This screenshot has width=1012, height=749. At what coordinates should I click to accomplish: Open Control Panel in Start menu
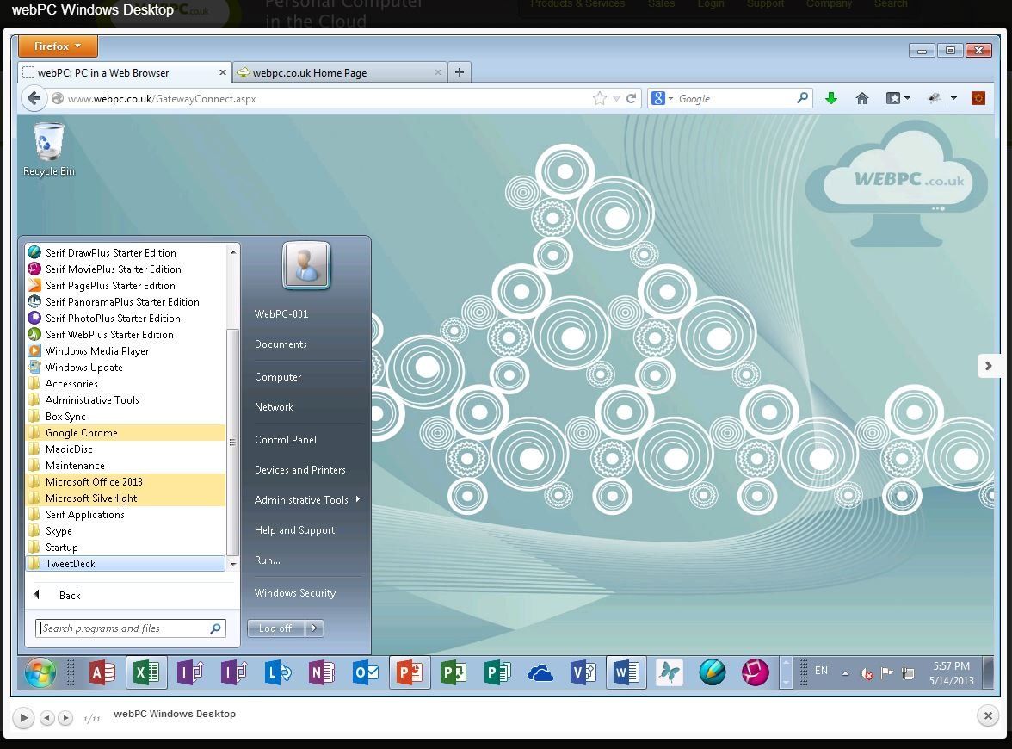(286, 440)
